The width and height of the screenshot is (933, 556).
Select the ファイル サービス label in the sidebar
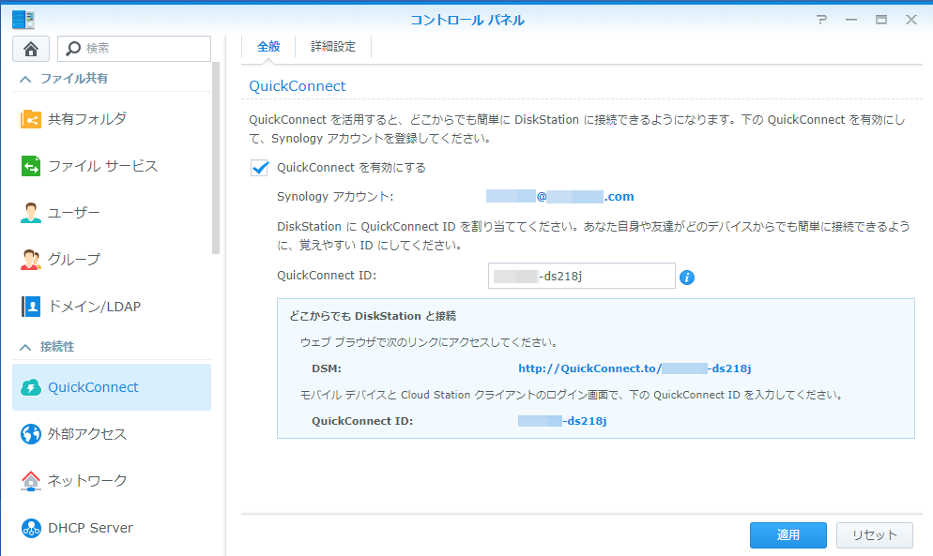click(x=103, y=166)
